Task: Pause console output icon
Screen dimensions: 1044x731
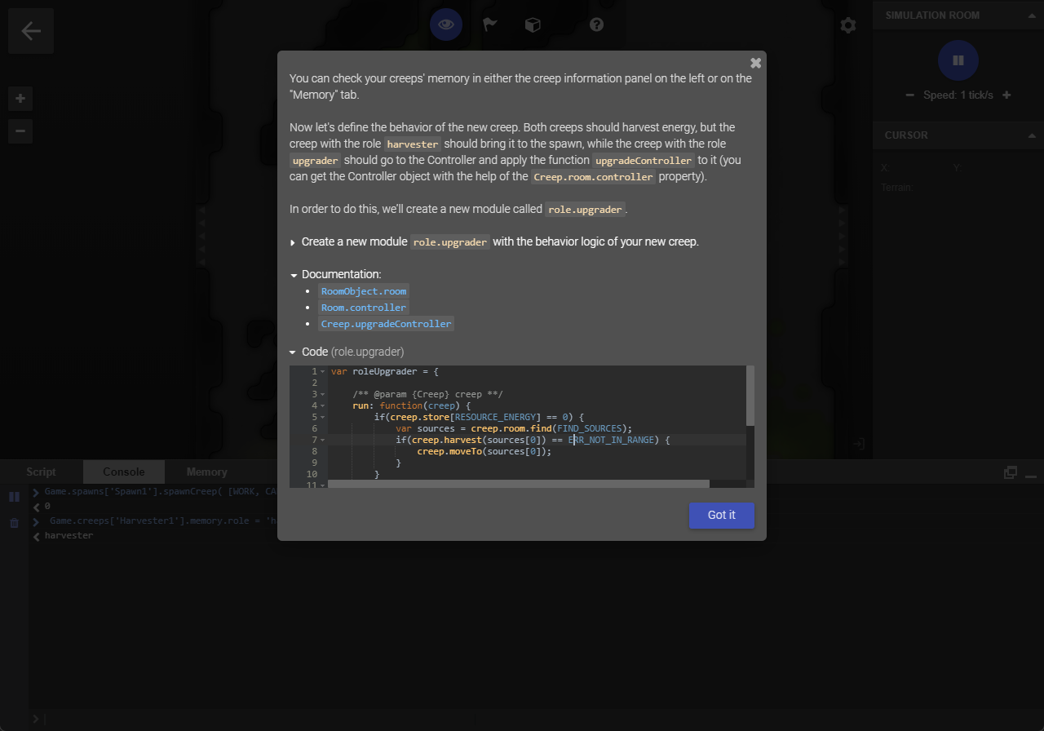Action: point(14,497)
